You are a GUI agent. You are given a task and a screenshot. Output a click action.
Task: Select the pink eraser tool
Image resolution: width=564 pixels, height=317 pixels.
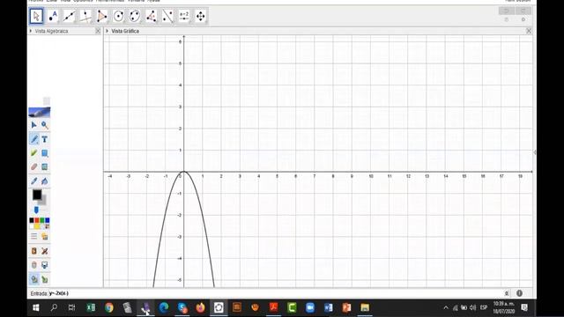pos(34,166)
